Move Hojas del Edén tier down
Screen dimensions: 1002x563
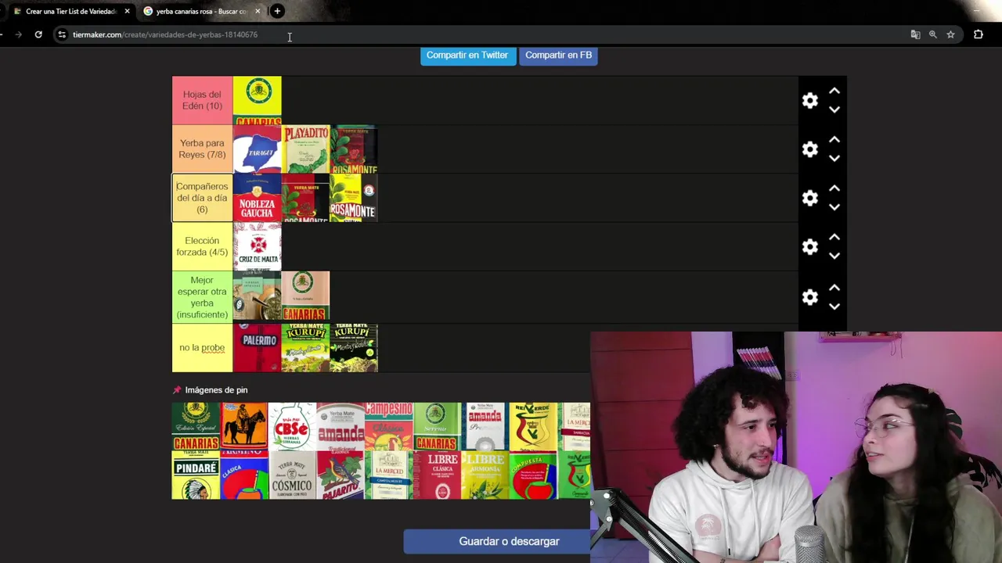(834, 110)
